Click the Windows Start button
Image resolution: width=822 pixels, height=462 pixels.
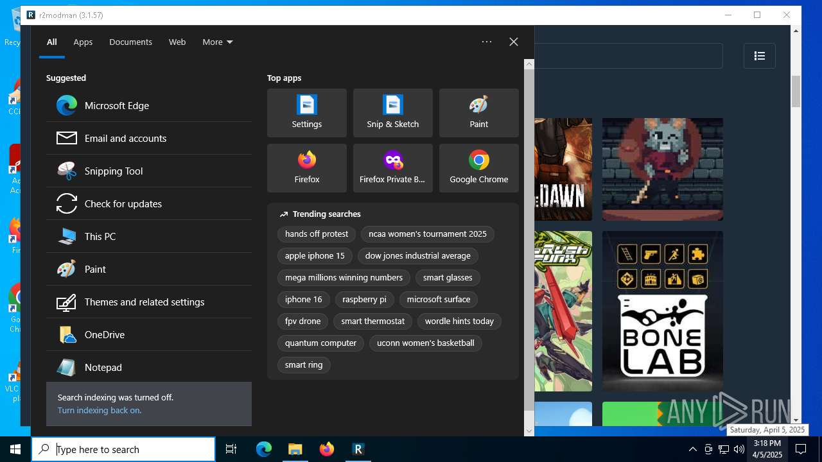pyautogui.click(x=15, y=449)
